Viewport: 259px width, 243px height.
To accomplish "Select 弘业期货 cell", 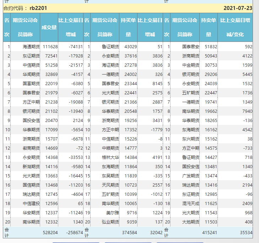I will pos(110,222).
